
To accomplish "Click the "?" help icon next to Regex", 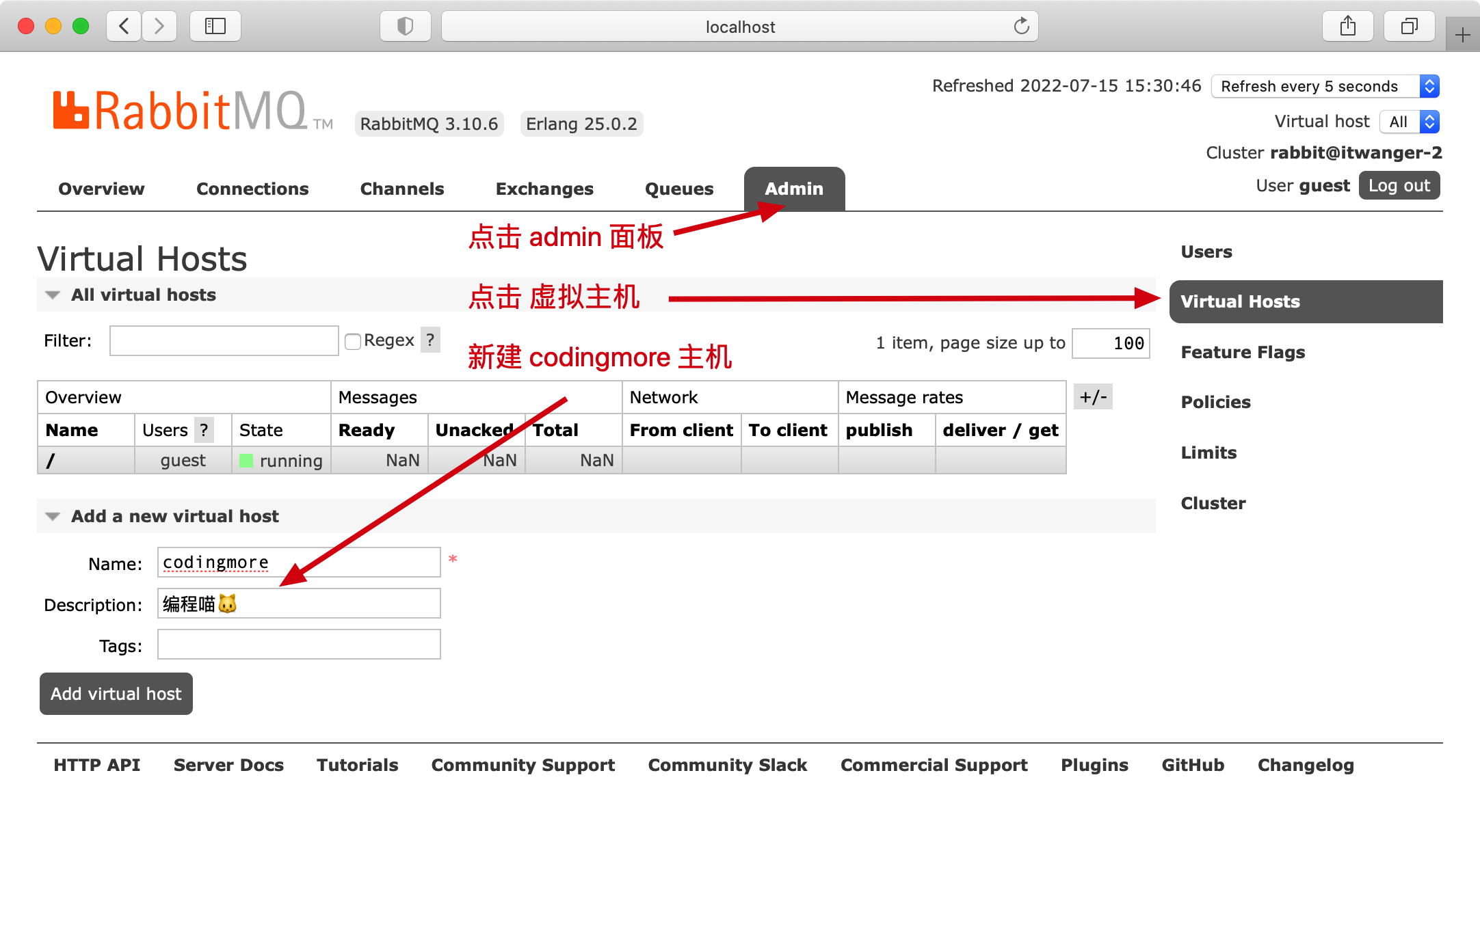I will [x=430, y=340].
